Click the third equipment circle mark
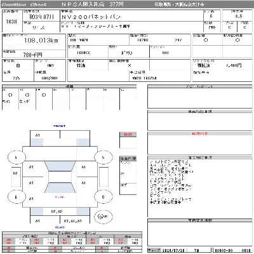The width and height of the screenshot is (254, 254). coord(44,95)
